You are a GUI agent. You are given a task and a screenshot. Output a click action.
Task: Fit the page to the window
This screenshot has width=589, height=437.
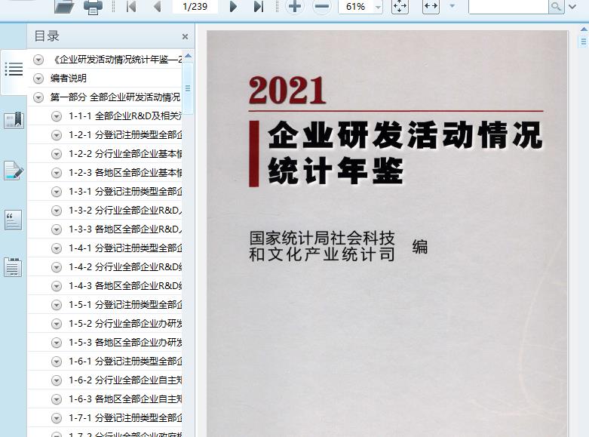point(400,6)
